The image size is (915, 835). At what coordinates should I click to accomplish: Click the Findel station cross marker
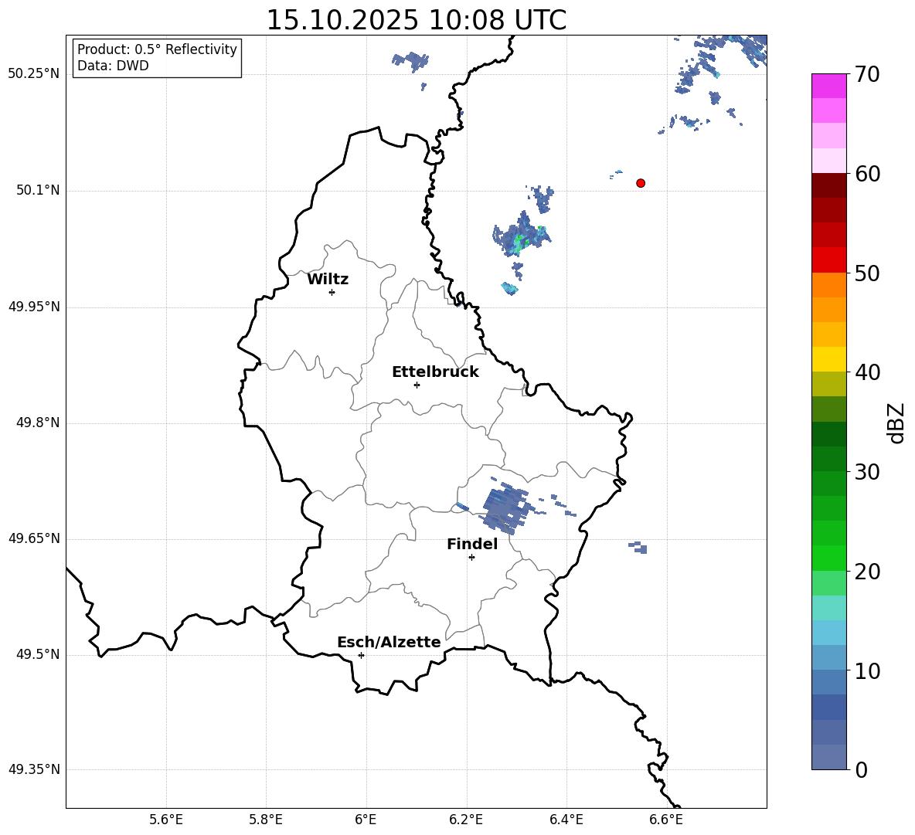tap(471, 558)
